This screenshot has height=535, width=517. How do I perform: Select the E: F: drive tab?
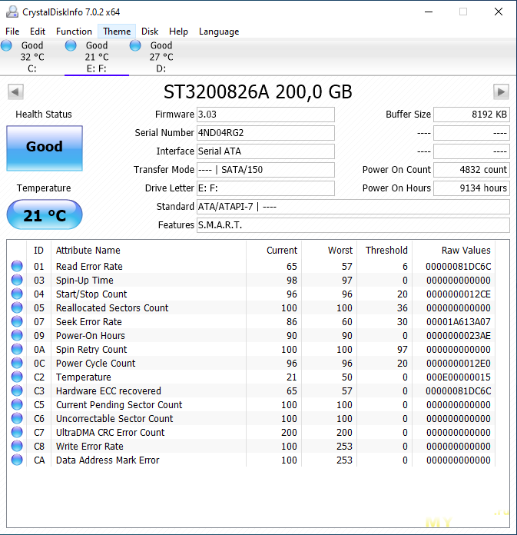pyautogui.click(x=97, y=57)
